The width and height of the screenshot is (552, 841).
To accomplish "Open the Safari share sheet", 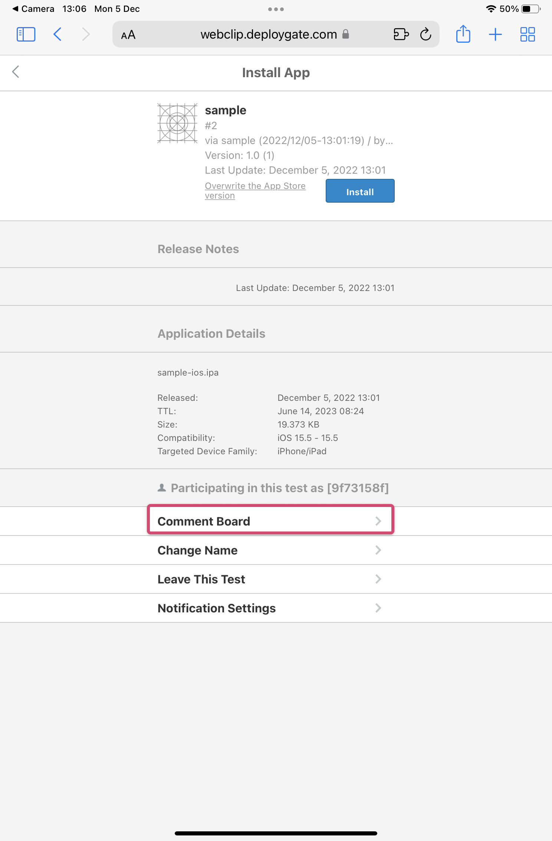I will [463, 35].
